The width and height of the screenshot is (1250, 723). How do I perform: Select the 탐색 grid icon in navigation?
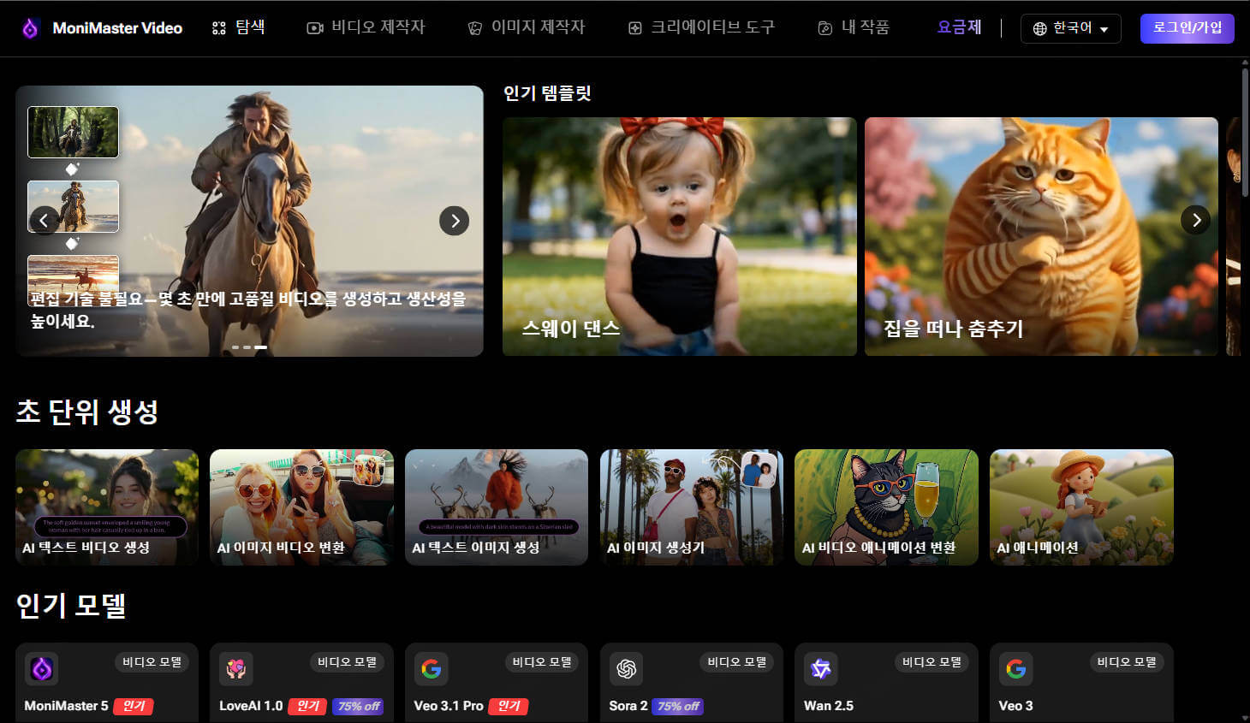(218, 27)
